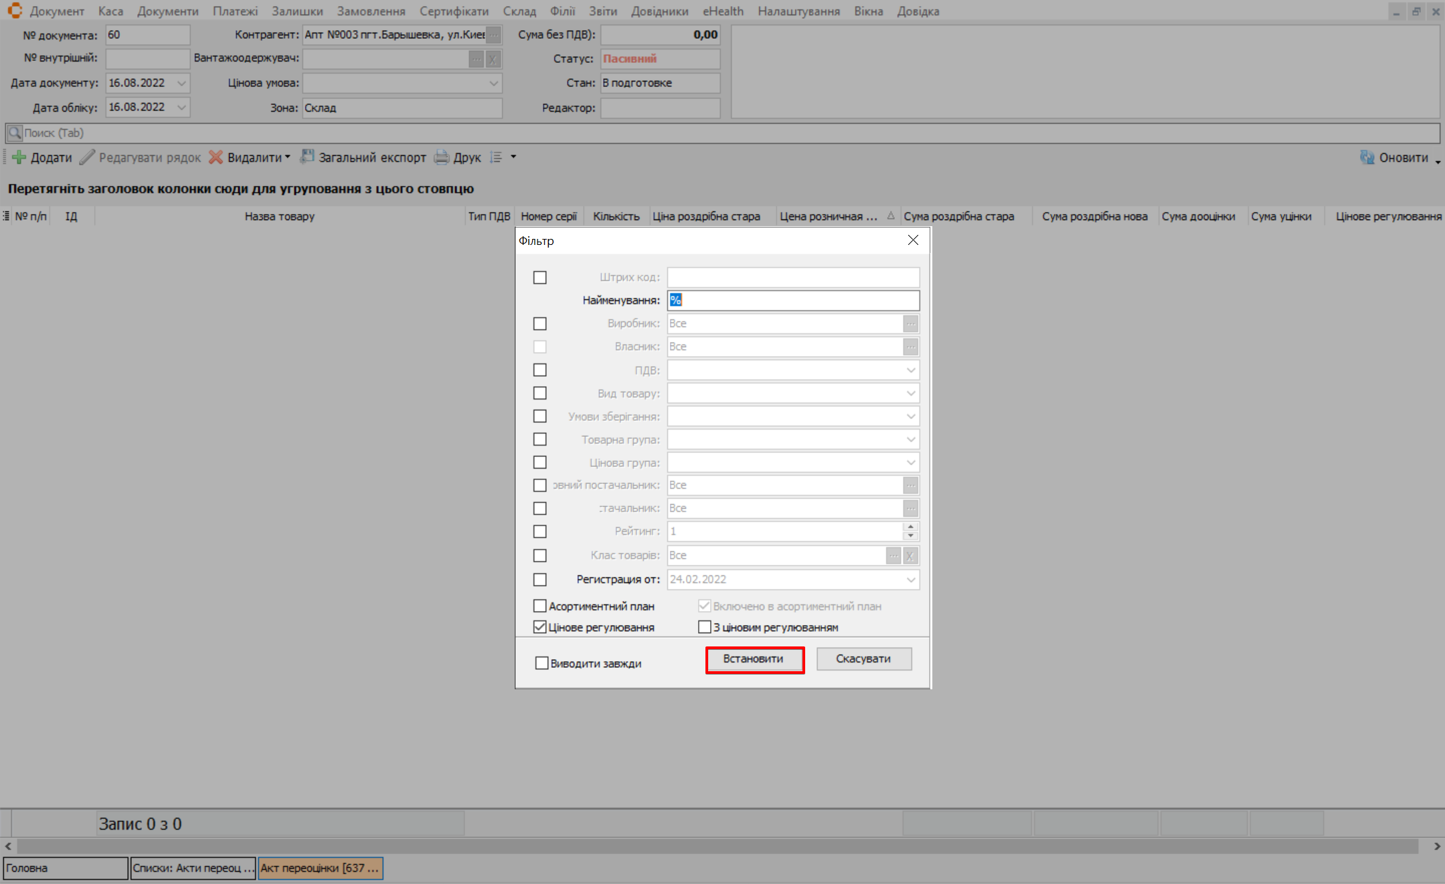Click the printer Друк icon

click(442, 157)
